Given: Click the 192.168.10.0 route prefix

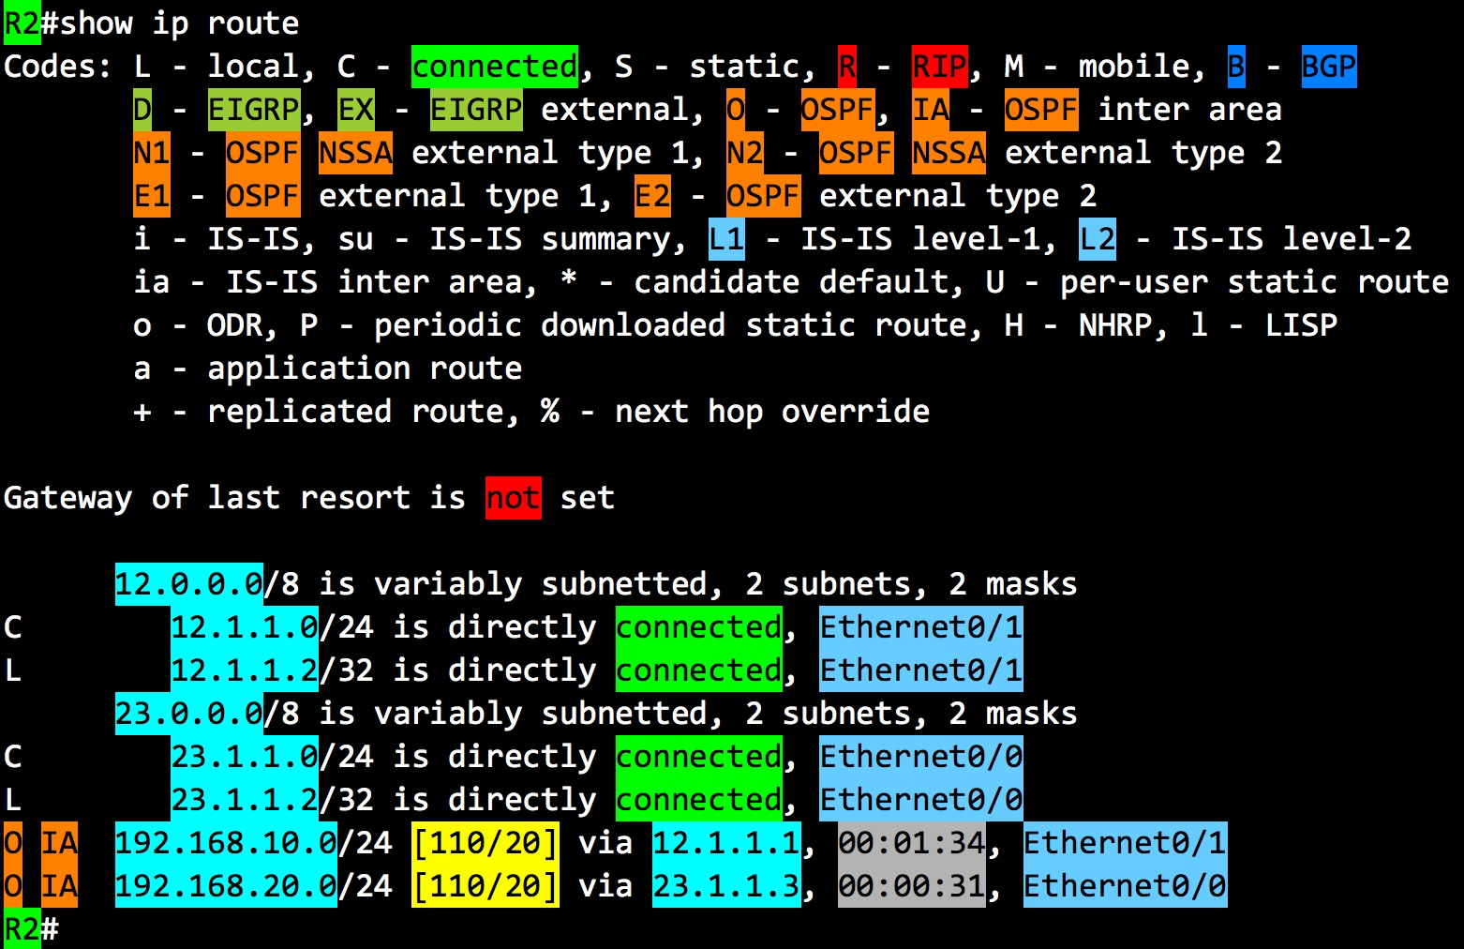Looking at the screenshot, I should tap(226, 843).
